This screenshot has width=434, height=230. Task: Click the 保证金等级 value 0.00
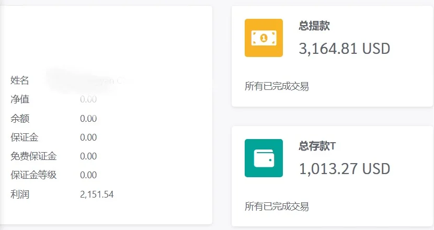coord(88,175)
